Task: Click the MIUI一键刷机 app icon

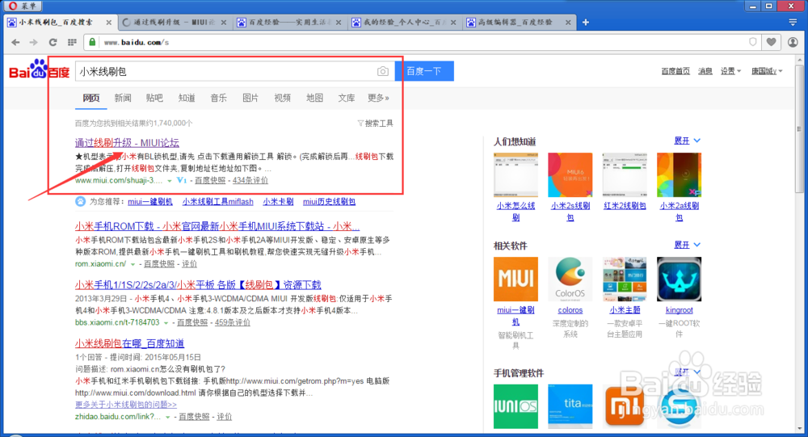Action: 516,279
